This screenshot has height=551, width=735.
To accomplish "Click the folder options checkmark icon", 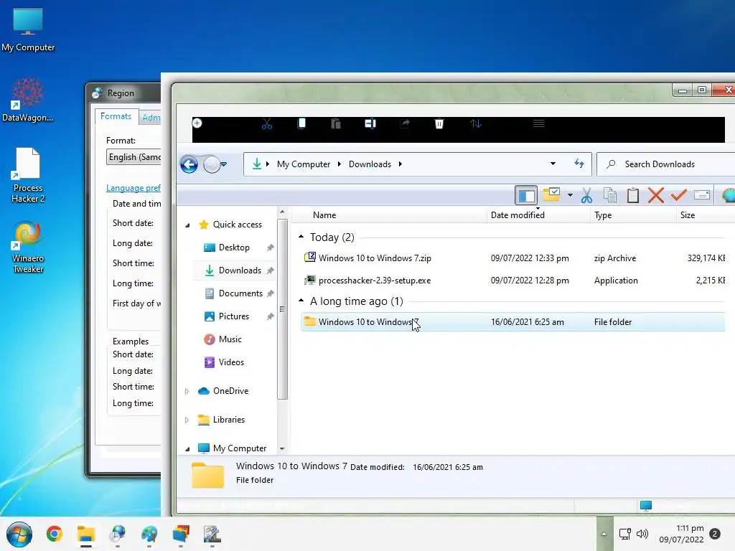I will [551, 195].
